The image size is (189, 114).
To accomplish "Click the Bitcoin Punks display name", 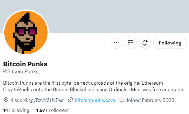I will pyautogui.click(x=25, y=64).
